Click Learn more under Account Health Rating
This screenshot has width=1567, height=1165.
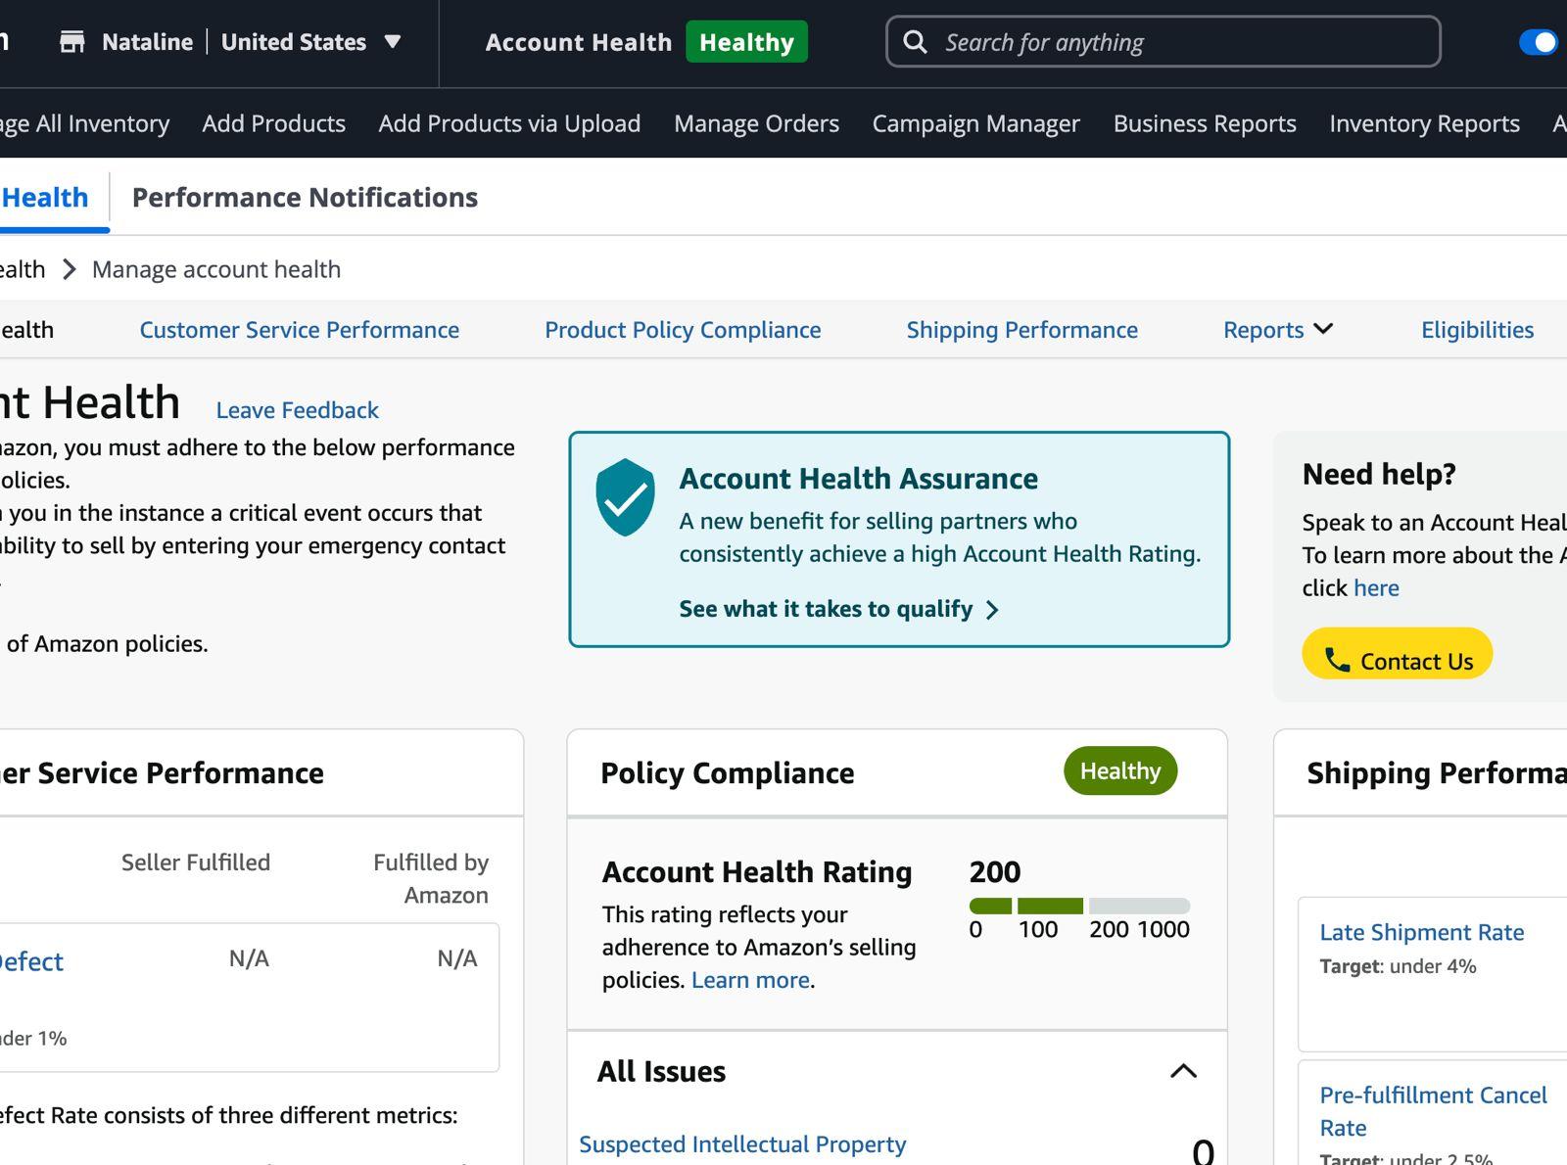point(750,980)
